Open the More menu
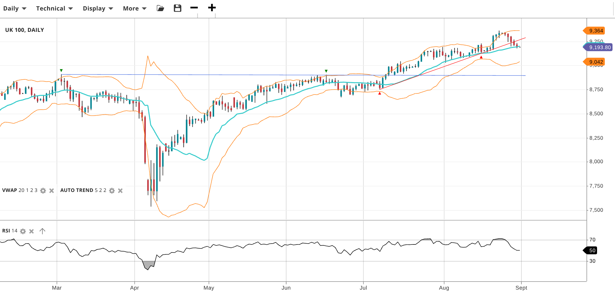The image size is (615, 293). tap(135, 9)
